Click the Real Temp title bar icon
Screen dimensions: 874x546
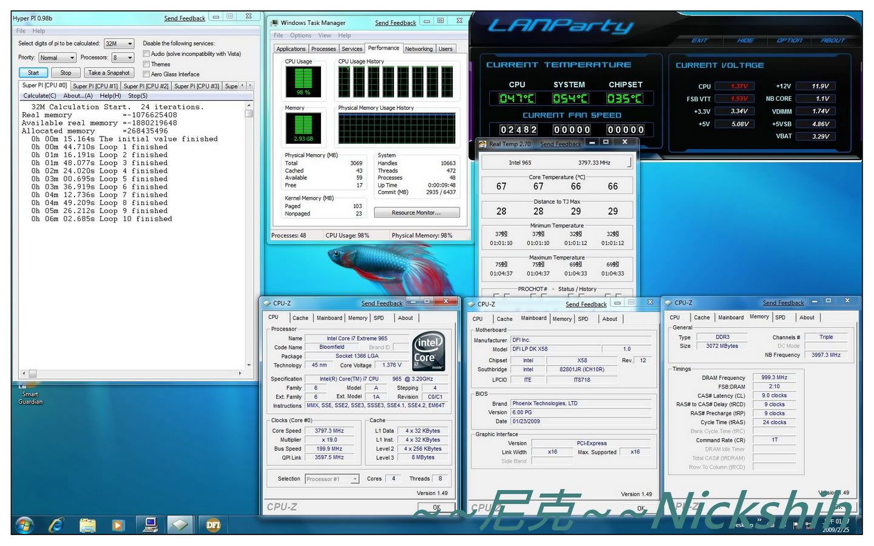483,144
